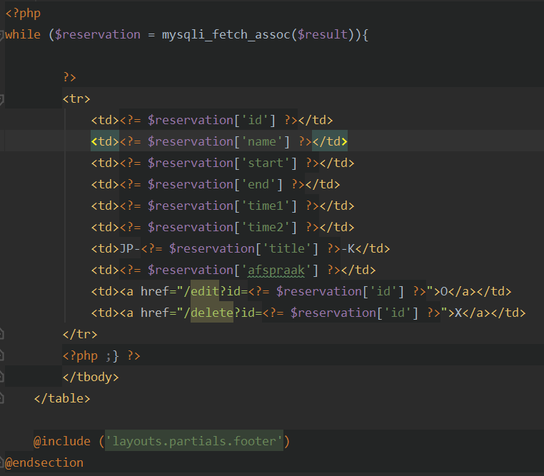The width and height of the screenshot is (544, 476).
Task: Collapse the <tr> fold marker in gutter
Action: pyautogui.click(x=1, y=99)
